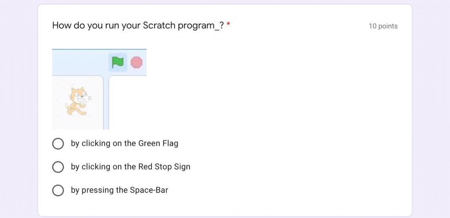Click the red required asterisk
The width and height of the screenshot is (450, 218).
coord(228,25)
